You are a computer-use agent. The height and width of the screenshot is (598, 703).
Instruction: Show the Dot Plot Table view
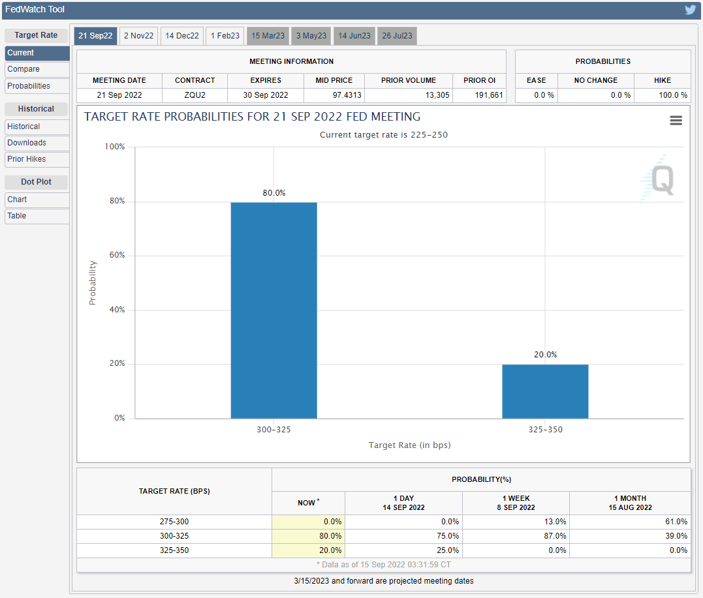[x=37, y=216]
